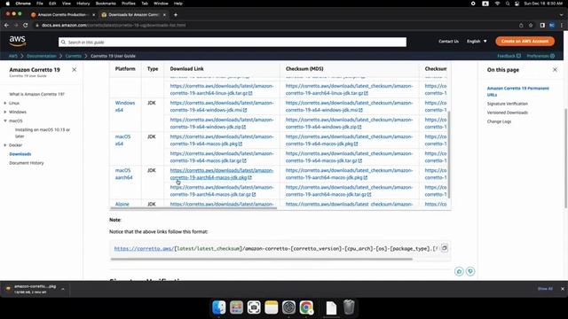This screenshot has width=568, height=319.
Task: Open the Feedback link
Action: coord(509,56)
